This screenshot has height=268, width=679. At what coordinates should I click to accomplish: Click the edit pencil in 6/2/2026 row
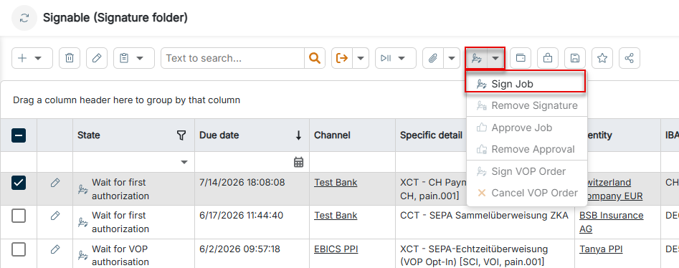[55, 249]
